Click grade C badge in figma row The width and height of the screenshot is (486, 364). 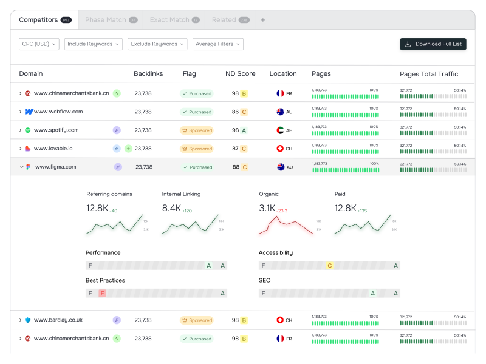tap(245, 167)
